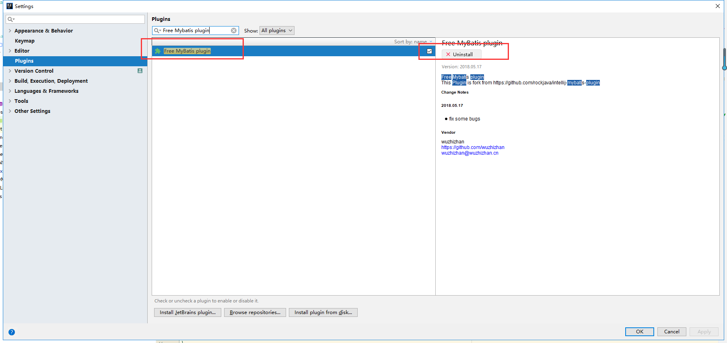Confirm with the OK button
Image resolution: width=727 pixels, height=343 pixels.
coord(640,331)
